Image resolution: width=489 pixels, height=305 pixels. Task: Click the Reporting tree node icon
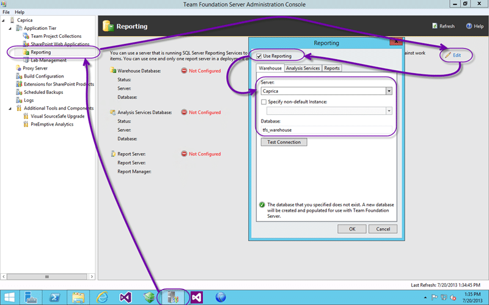coord(26,52)
